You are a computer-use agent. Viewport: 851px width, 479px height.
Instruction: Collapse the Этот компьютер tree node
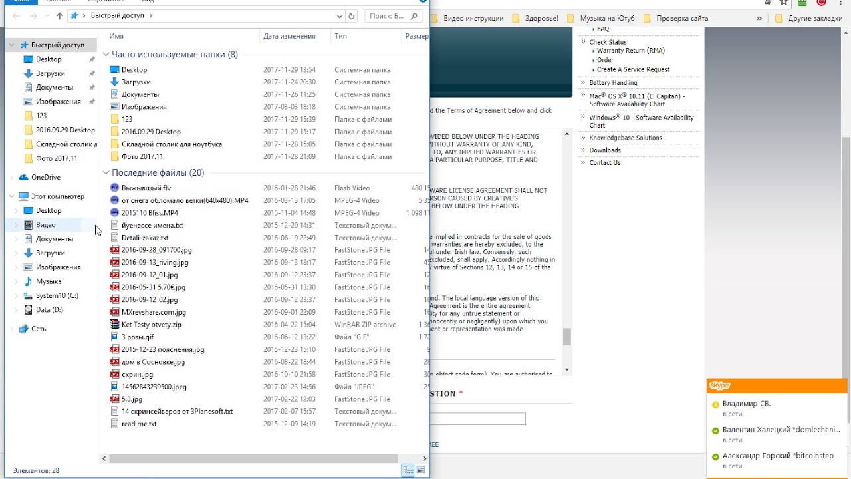pyautogui.click(x=11, y=196)
